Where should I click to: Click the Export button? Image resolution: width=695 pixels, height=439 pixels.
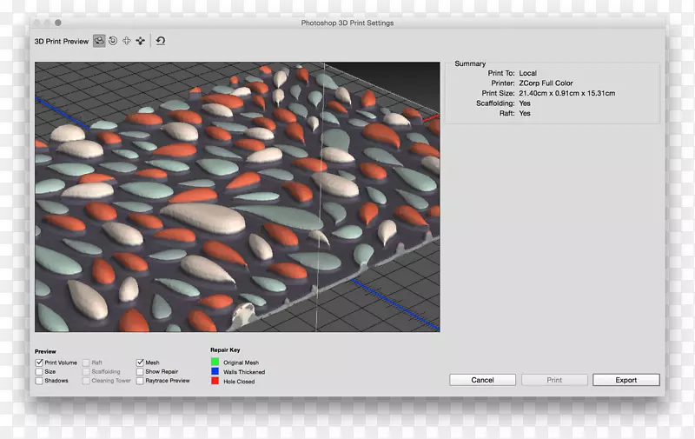pos(625,380)
